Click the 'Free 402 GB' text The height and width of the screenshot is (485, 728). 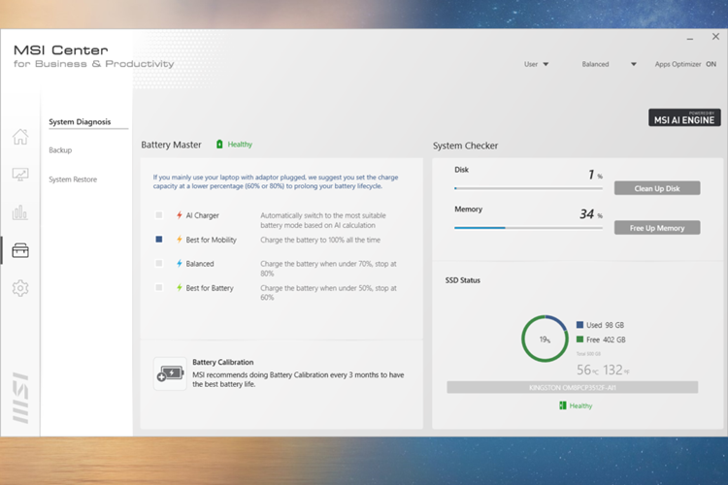[606, 339]
